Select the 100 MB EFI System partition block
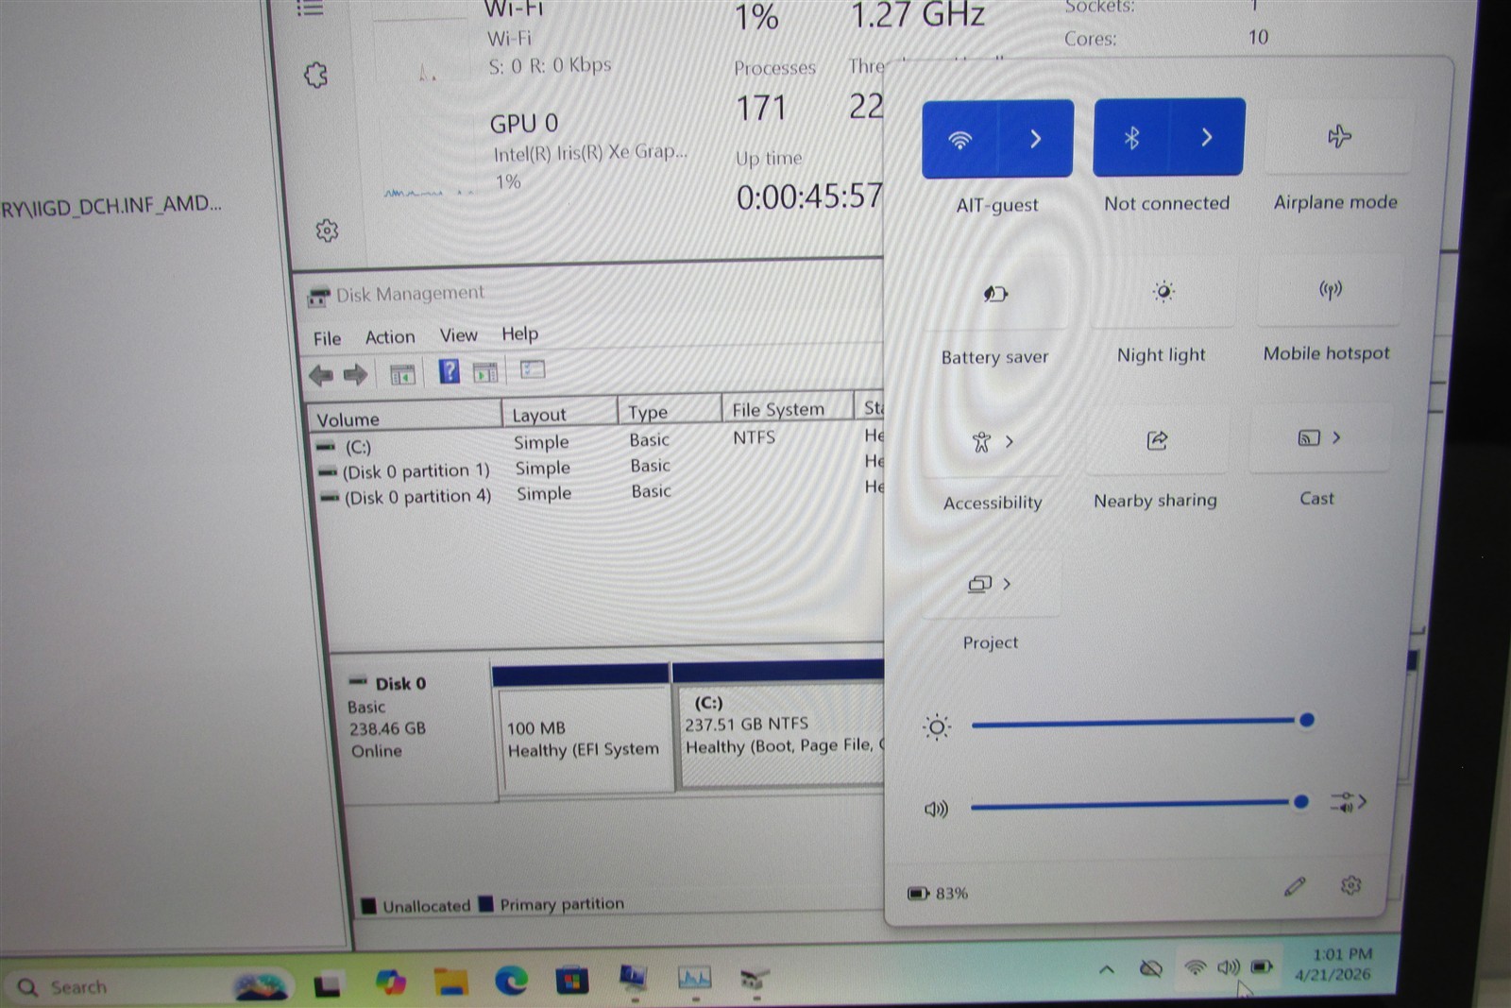Image resolution: width=1511 pixels, height=1008 pixels. tap(584, 739)
